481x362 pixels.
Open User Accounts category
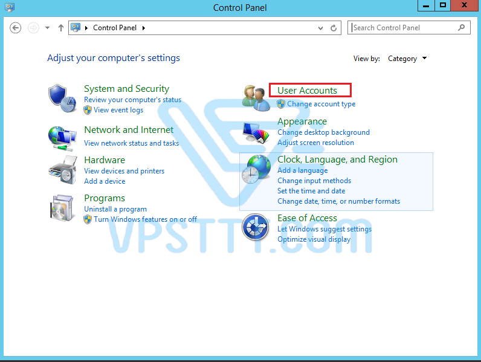[307, 91]
